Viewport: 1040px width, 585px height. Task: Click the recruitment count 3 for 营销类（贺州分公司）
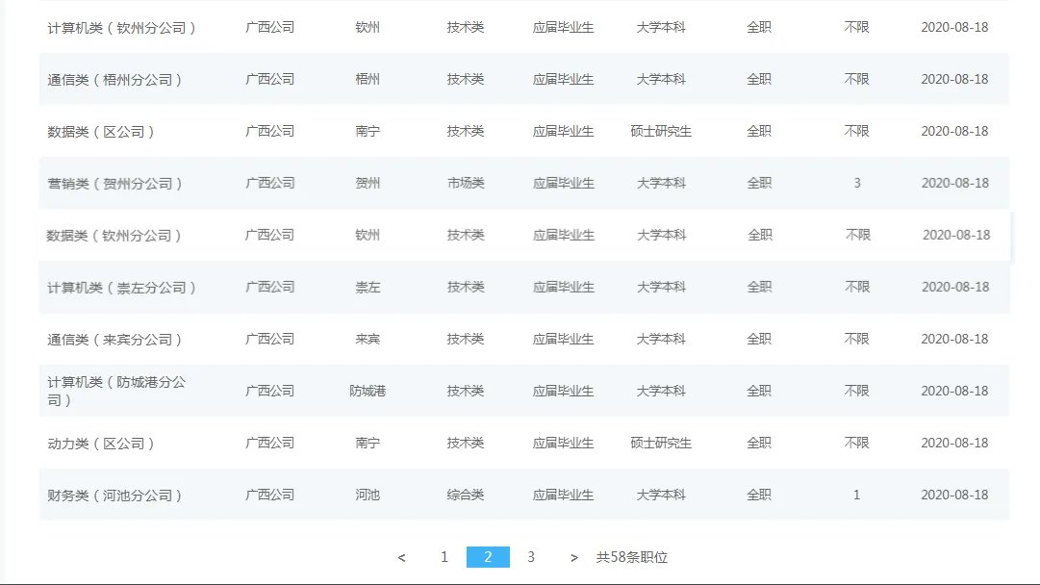(x=856, y=183)
